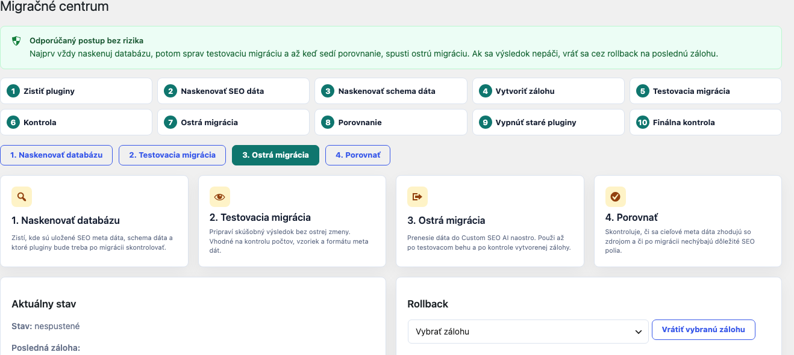The height and width of the screenshot is (355, 794).
Task: Click the Migračné centrum page title
Action: tap(54, 7)
